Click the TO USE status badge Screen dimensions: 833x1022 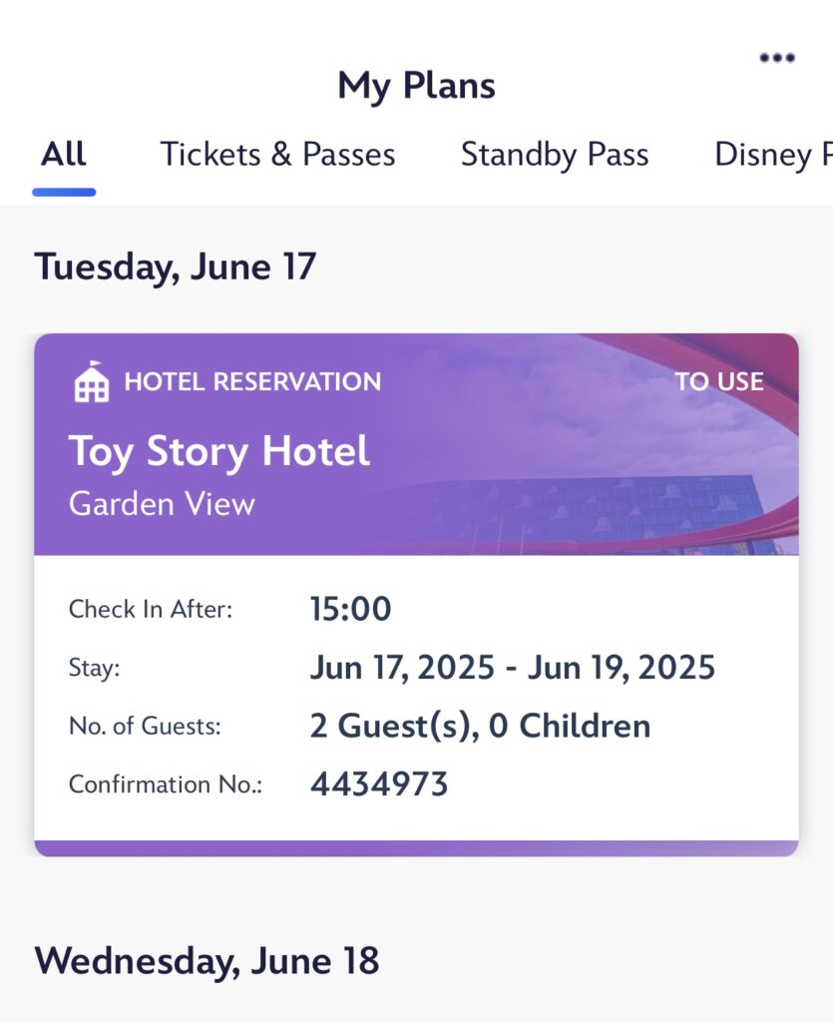(719, 382)
